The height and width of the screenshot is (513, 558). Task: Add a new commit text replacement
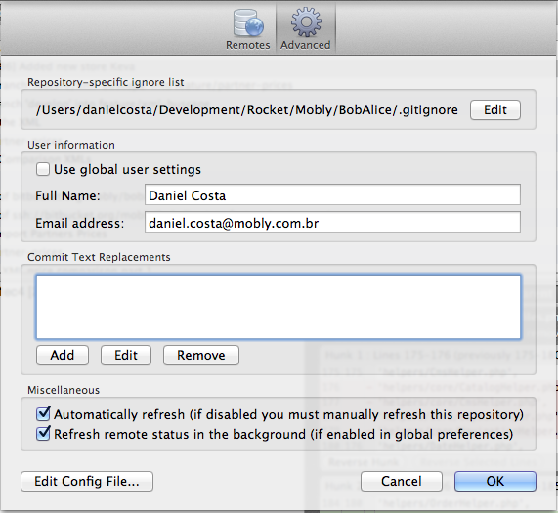(x=63, y=355)
